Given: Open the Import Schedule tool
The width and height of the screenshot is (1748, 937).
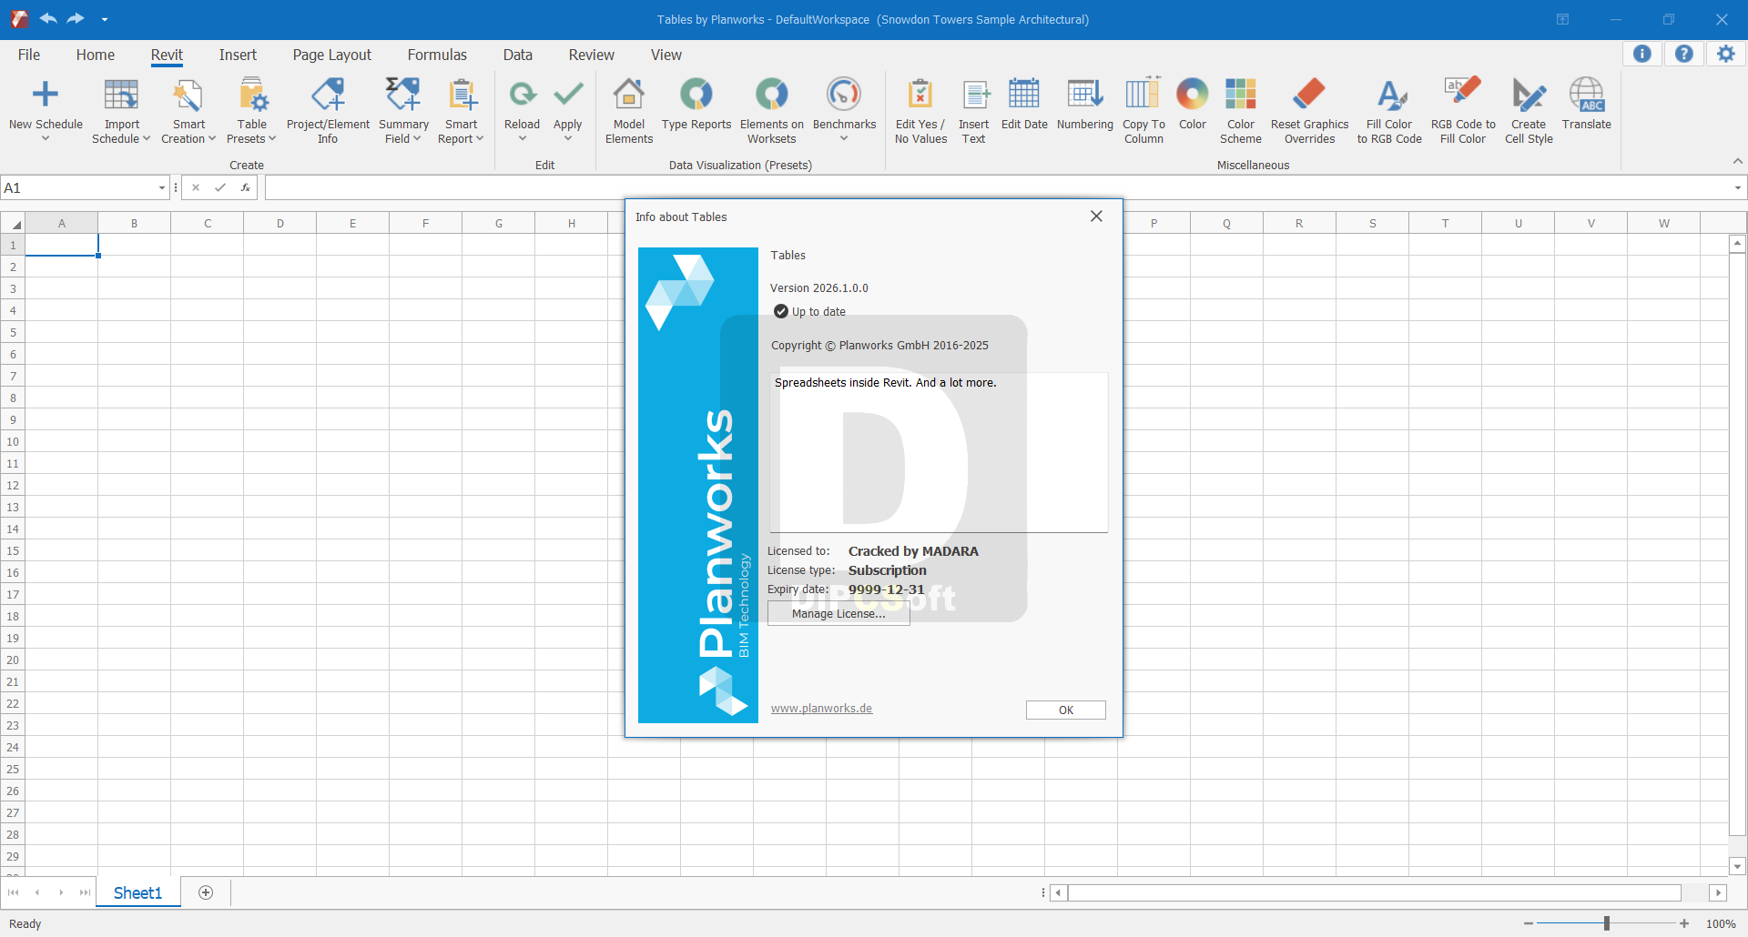Looking at the screenshot, I should pyautogui.click(x=121, y=111).
